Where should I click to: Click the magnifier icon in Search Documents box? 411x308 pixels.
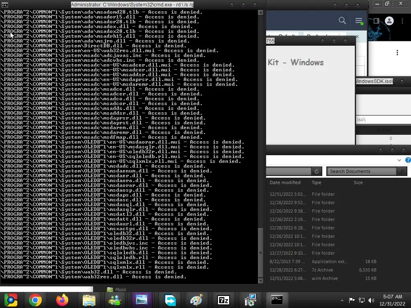[401, 171]
